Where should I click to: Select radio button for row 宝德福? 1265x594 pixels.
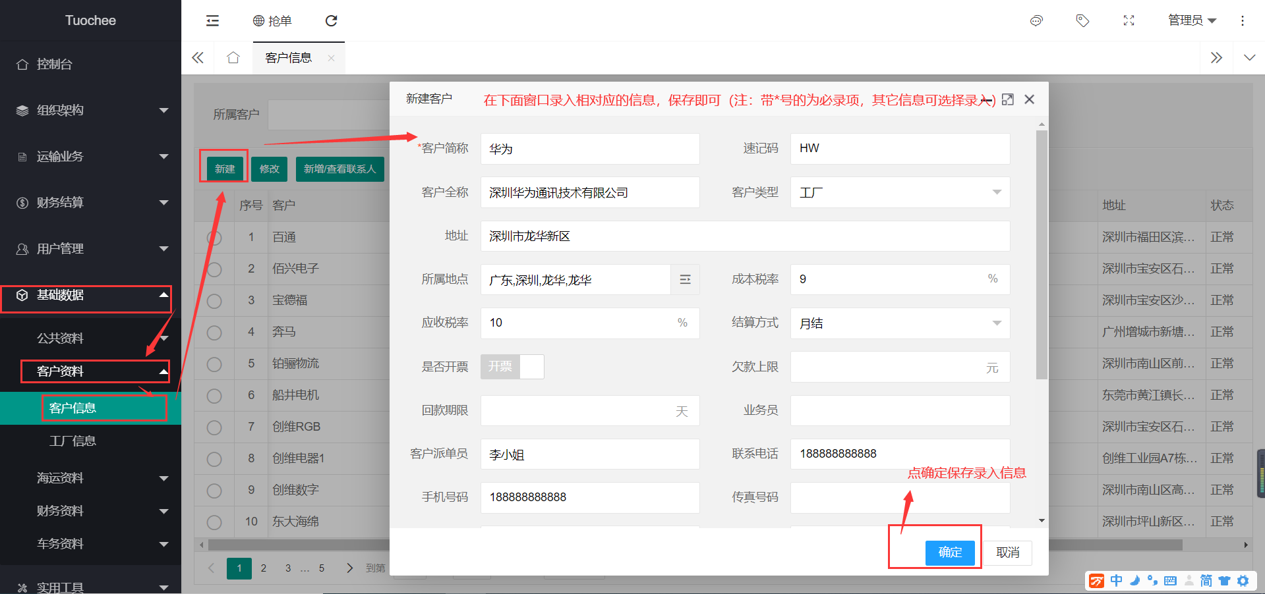[214, 301]
